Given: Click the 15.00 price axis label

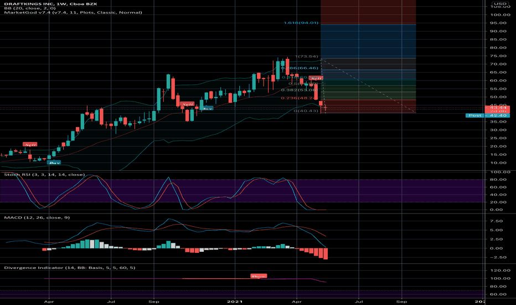Looking at the screenshot, I should point(498,154).
